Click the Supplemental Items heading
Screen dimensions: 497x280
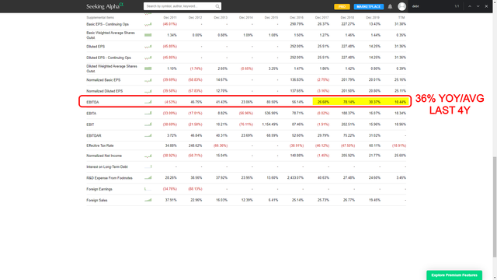(100, 17)
